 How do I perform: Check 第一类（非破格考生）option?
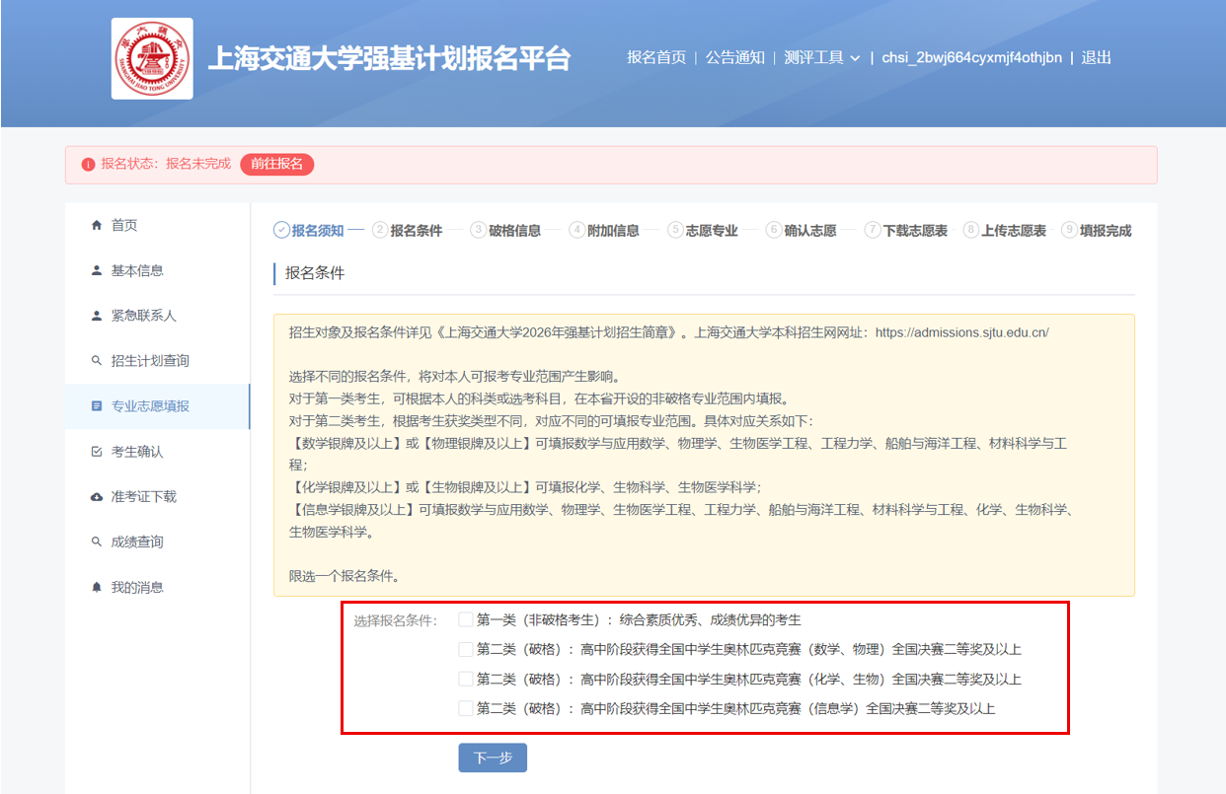click(x=466, y=620)
